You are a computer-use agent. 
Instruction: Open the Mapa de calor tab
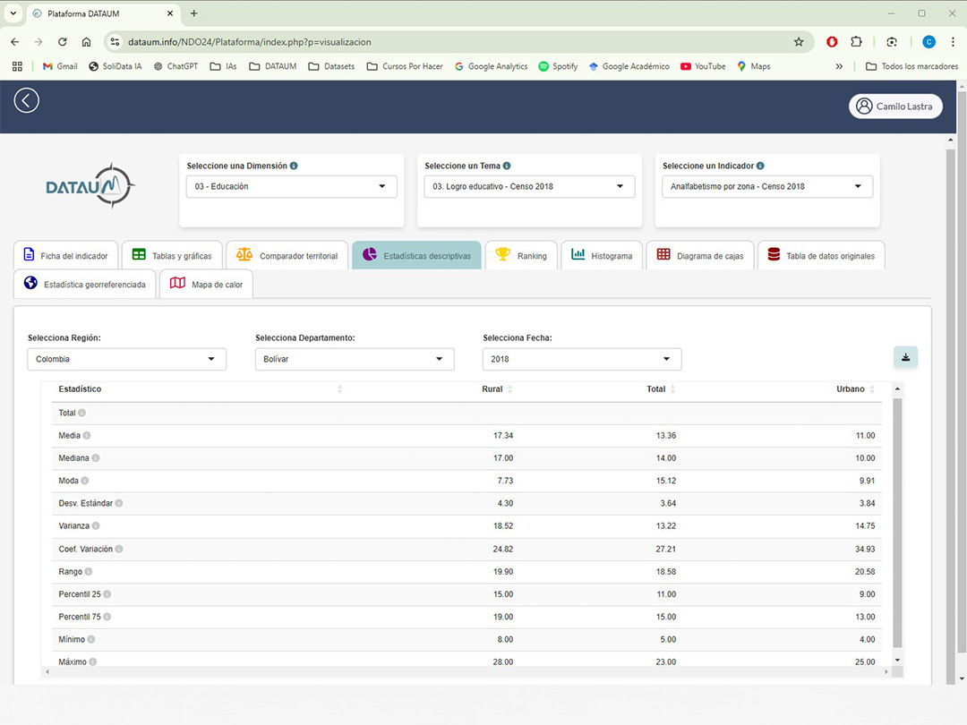point(206,285)
